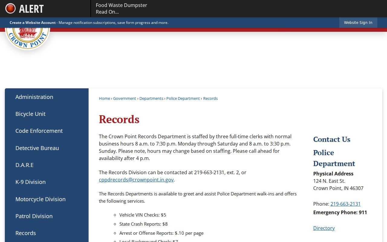This screenshot has height=242, width=387.
Task: Click the Police Department breadcrumb link
Action: pos(183,98)
